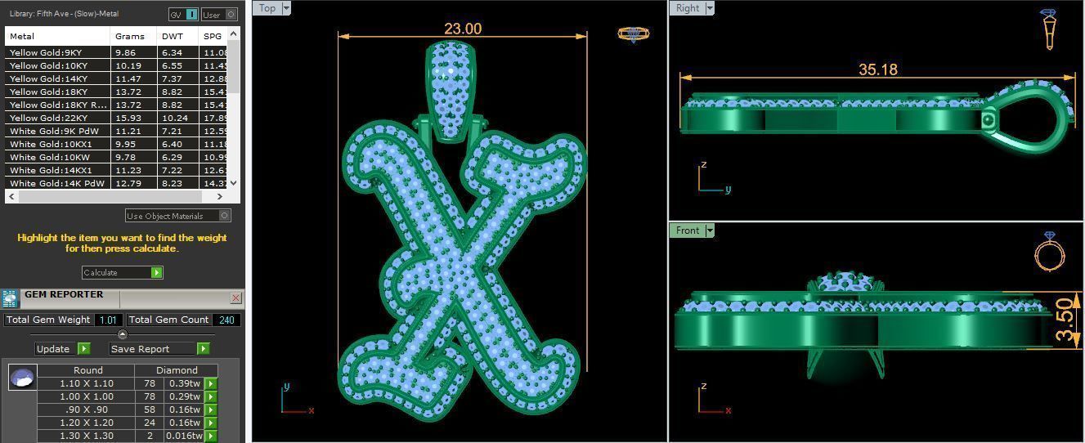This screenshot has width=1085, height=443.
Task: Open the Right viewport dropdown arrow
Action: (x=709, y=8)
